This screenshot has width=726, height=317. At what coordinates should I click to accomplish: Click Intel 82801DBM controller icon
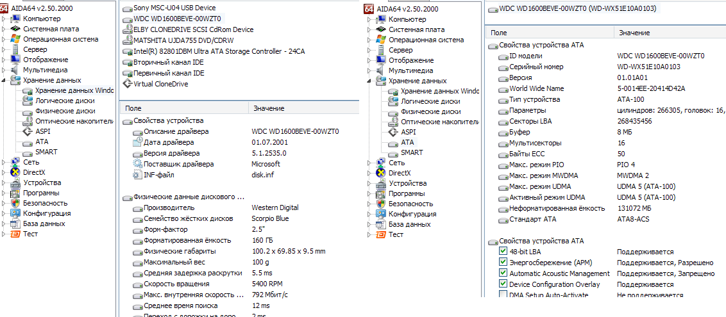click(128, 51)
